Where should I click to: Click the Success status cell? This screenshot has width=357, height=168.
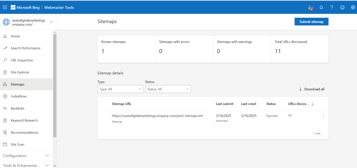(x=272, y=116)
